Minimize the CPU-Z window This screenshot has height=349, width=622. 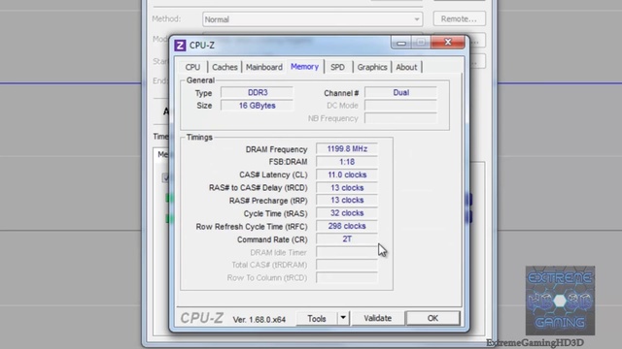pos(401,43)
